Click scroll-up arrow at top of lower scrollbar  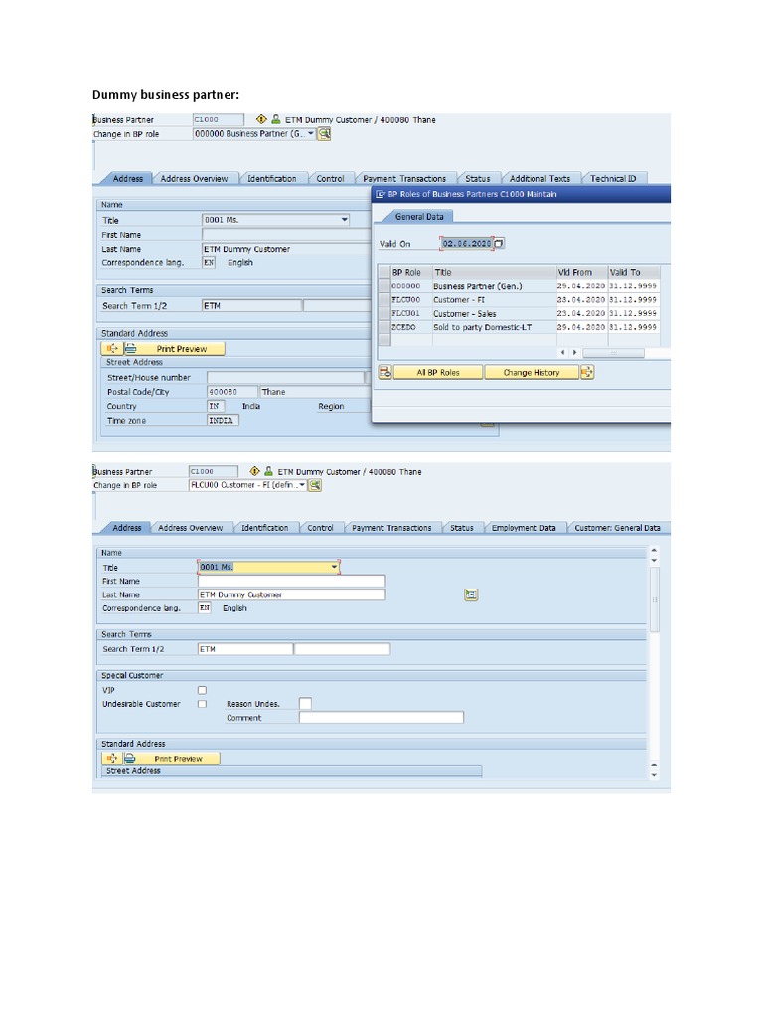[x=654, y=550]
